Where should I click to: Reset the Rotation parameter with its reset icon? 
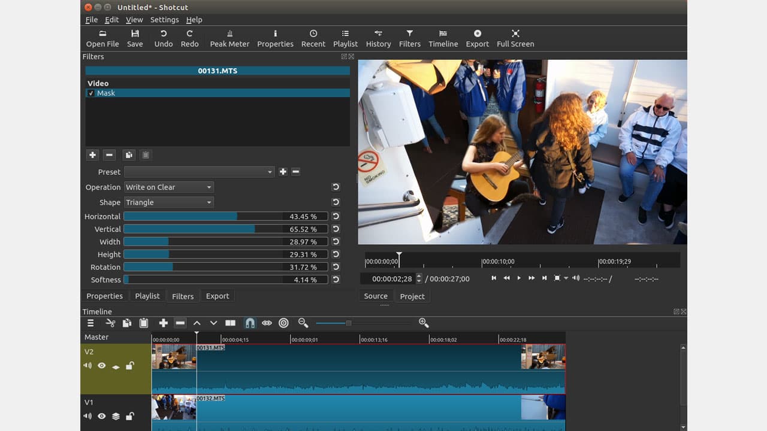tap(336, 266)
